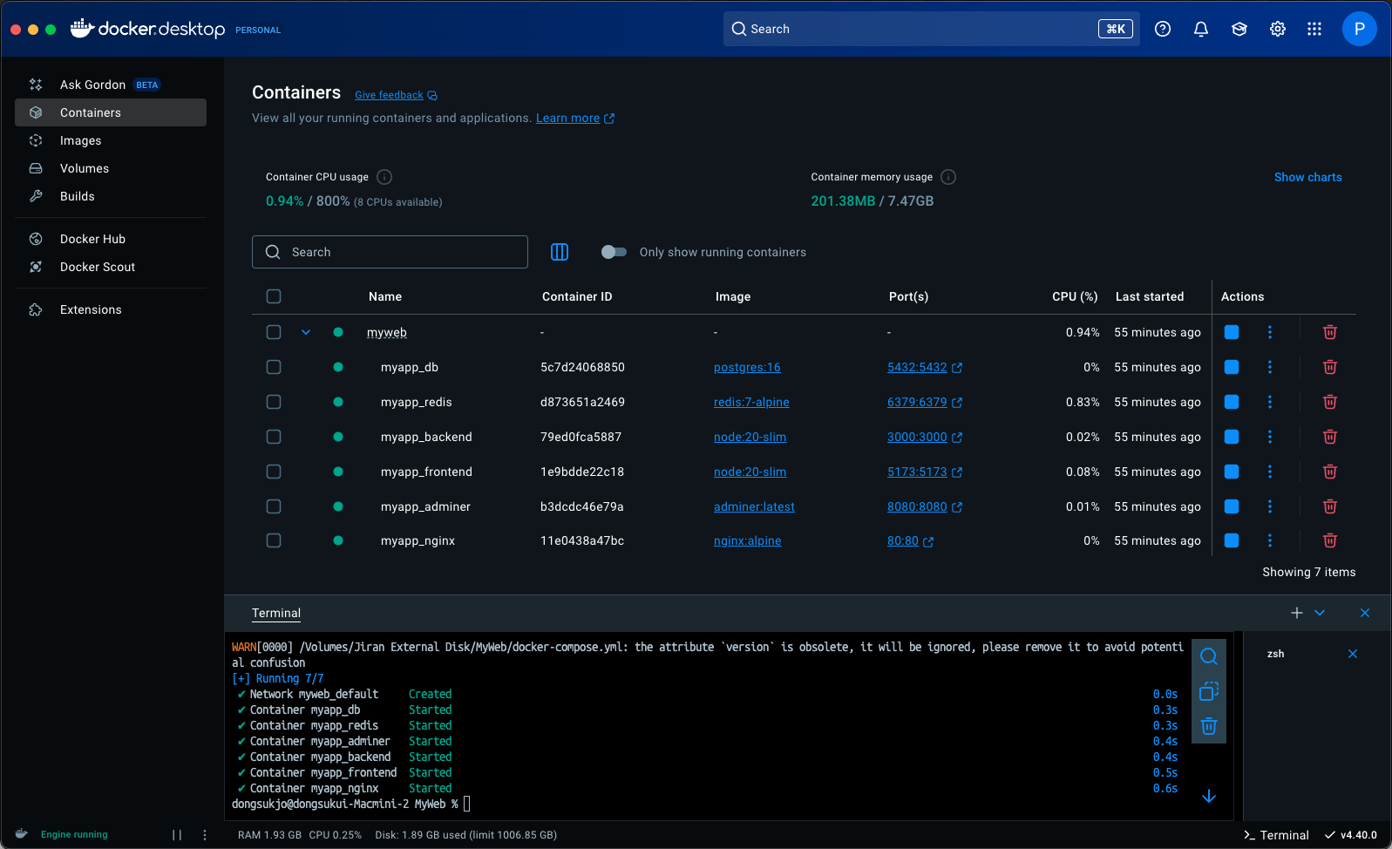Click version v4.40.0 in status bar
This screenshot has width=1392, height=849.
tap(1351, 835)
